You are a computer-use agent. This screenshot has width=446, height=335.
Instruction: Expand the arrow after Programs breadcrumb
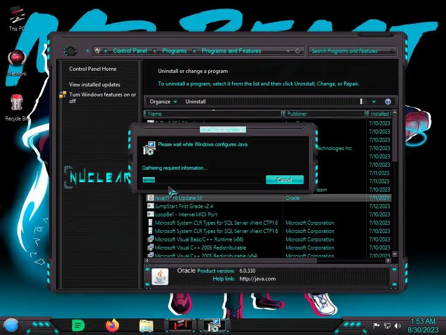pos(194,51)
